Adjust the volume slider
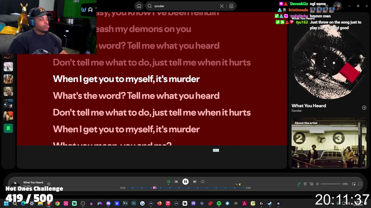Viewport: 371px width, 208px height. [x=330, y=184]
